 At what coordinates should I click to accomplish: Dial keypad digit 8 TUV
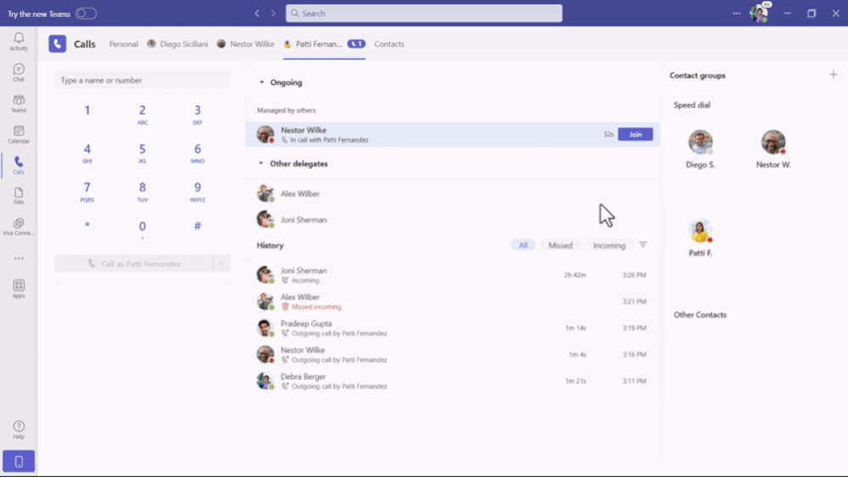click(x=142, y=191)
